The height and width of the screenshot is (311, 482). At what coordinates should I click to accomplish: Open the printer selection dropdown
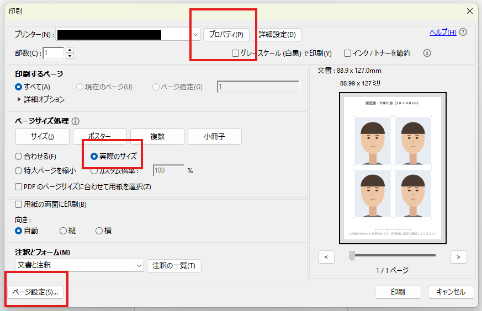pos(195,35)
